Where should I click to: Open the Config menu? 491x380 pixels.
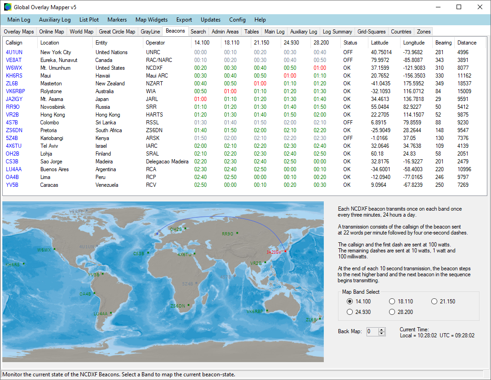tap(237, 20)
